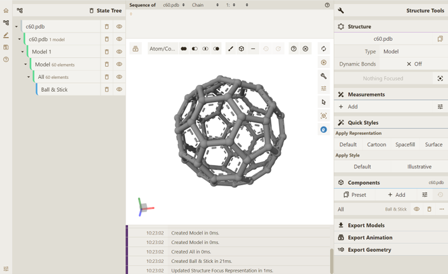448x274 pixels.
Task: Hide the Ball & Stick representation in the tree
Action: click(119, 90)
